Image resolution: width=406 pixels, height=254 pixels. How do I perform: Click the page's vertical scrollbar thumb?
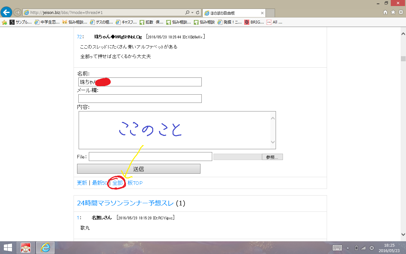pos(403,59)
